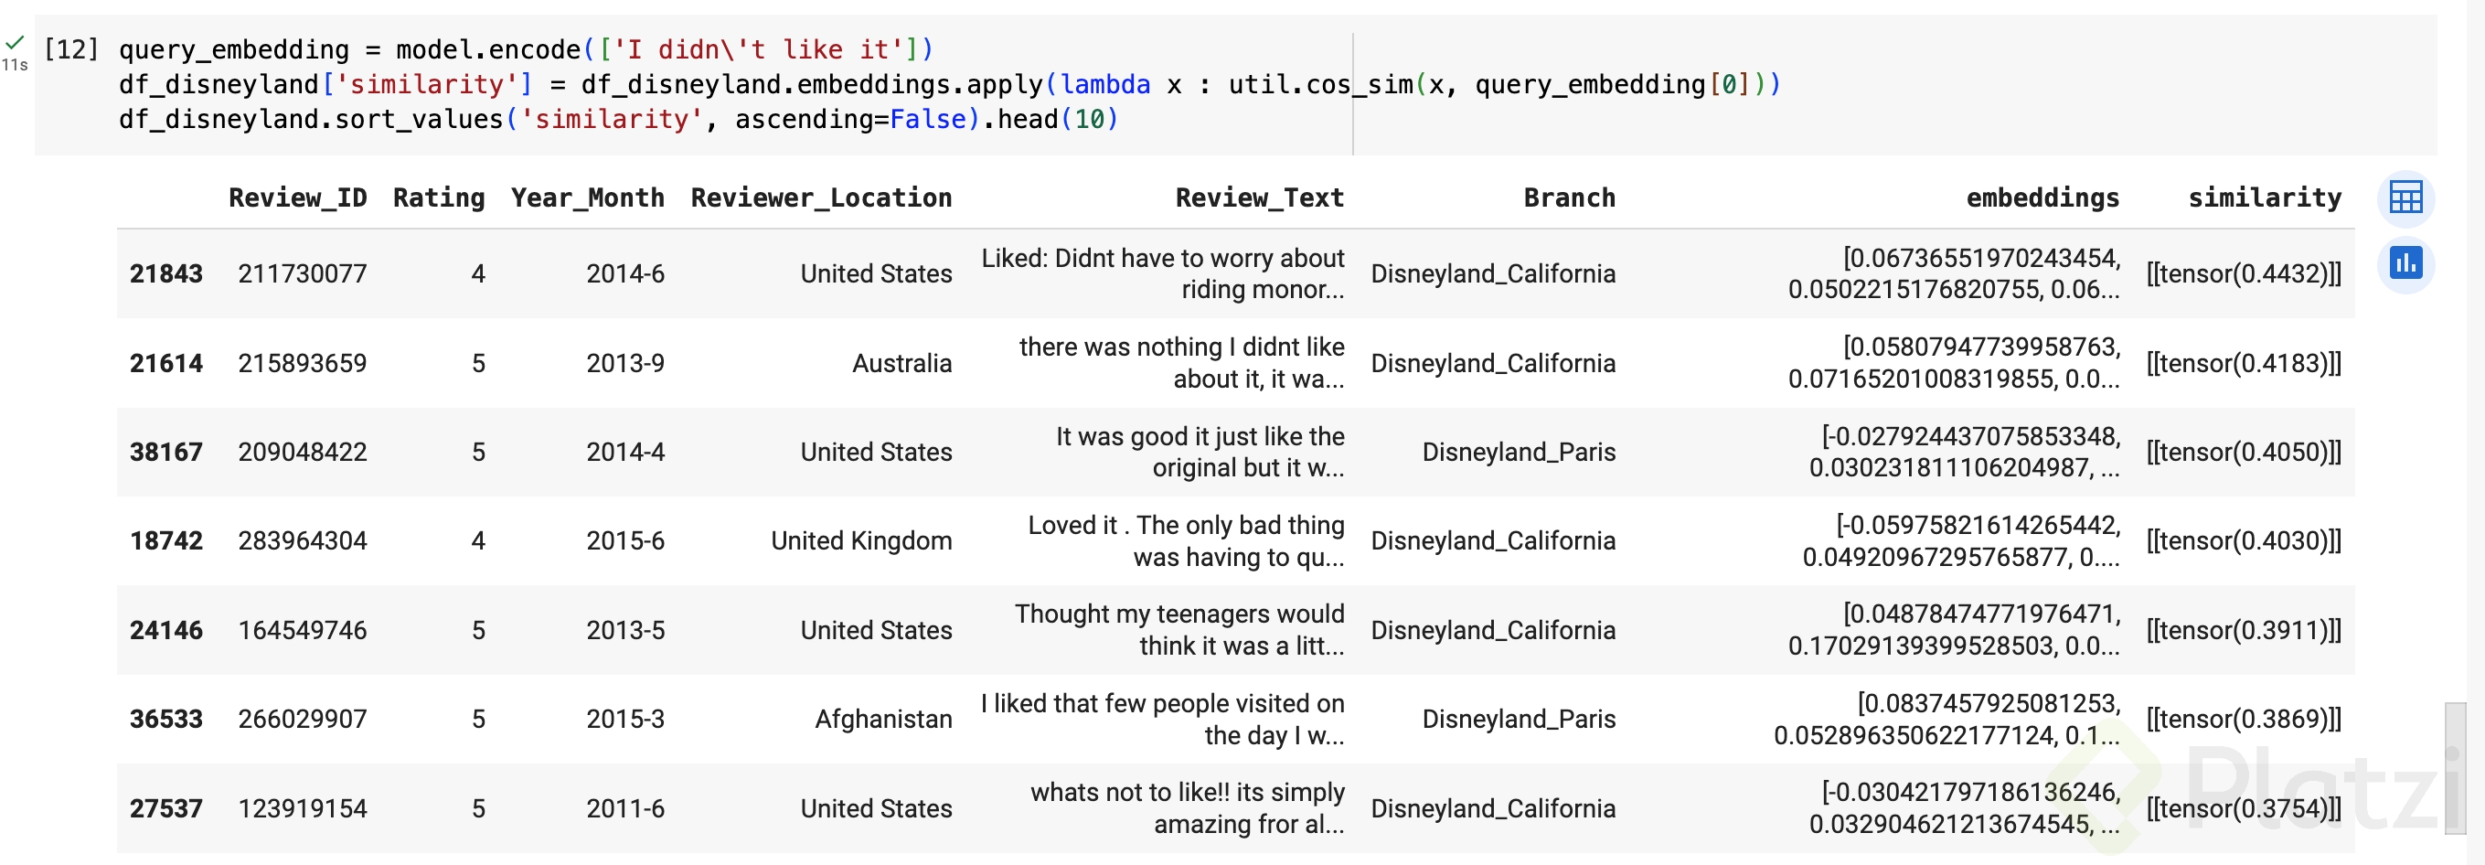Select the Review_Text column header

click(x=1259, y=198)
